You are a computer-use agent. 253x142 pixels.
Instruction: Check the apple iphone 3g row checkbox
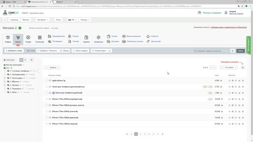coord(47,80)
